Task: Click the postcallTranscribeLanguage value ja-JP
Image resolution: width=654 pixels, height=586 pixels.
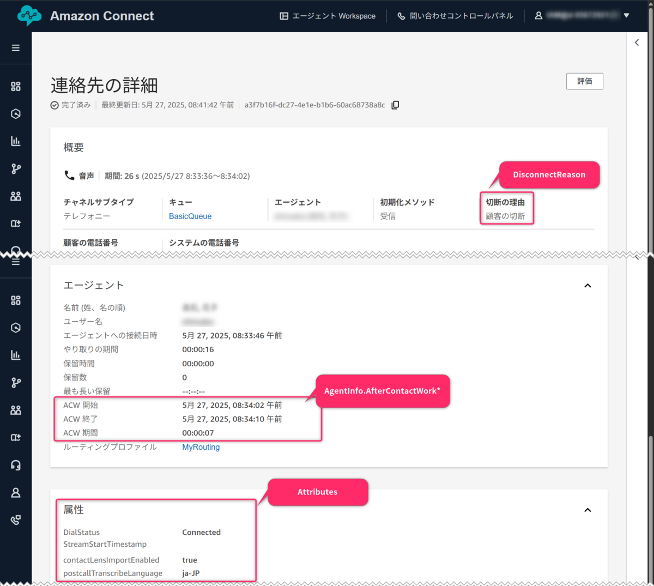Action: 191,573
